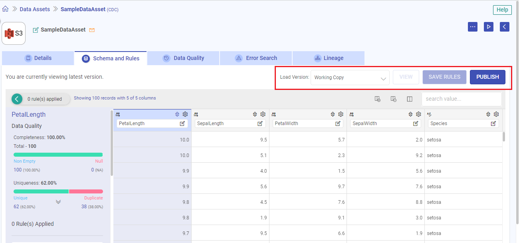Screen dimensions: 519x243
Task: Collapse the left rule panel with the green chevron
Action: 16,98
